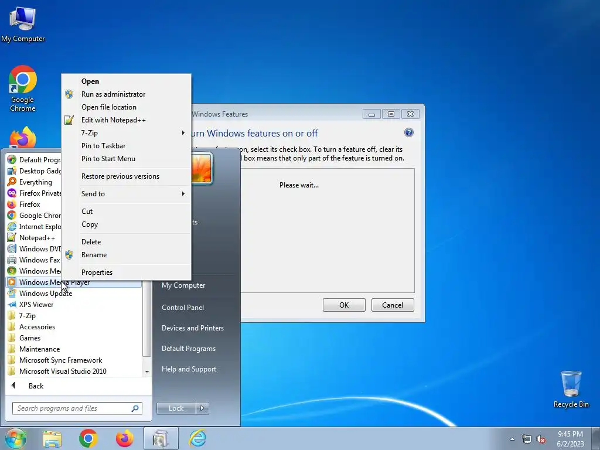Click the Windows Update program entry
Image resolution: width=600 pixels, height=450 pixels.
click(x=74, y=293)
